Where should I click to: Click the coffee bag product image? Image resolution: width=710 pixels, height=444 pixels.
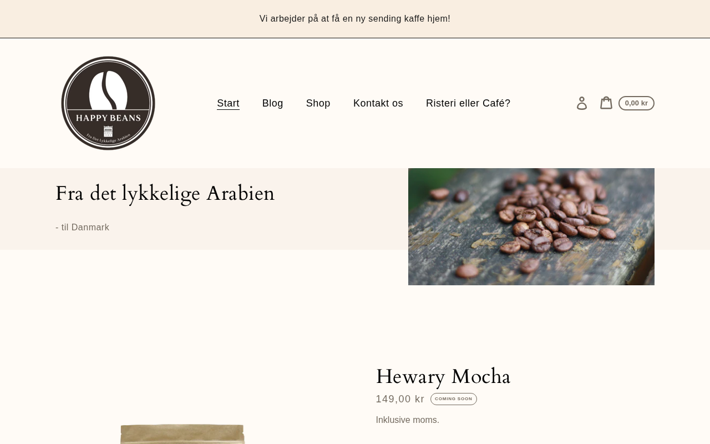click(x=182, y=433)
